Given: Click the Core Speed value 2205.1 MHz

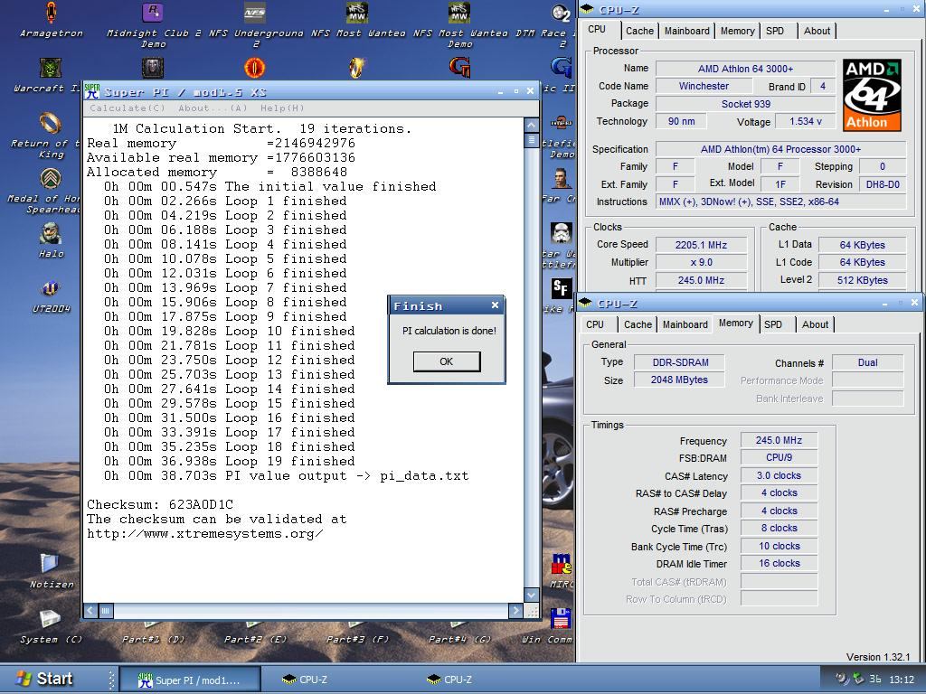Looking at the screenshot, I should point(701,245).
